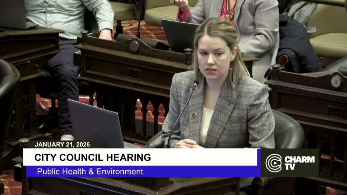The height and width of the screenshot is (195, 347).
Task: Click the number 6 desk badge
Action: pos(336,82)
